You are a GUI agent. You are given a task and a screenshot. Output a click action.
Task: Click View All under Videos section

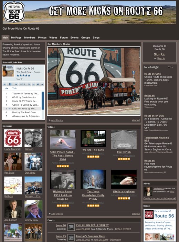coord(136,214)
